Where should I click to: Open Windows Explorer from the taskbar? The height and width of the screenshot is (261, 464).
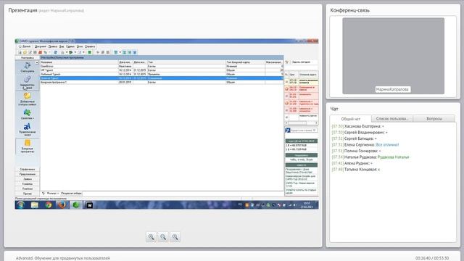pos(35,204)
